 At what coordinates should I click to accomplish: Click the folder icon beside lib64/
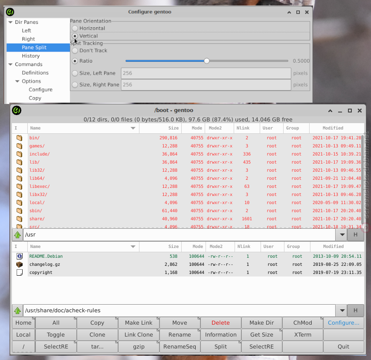(19, 178)
